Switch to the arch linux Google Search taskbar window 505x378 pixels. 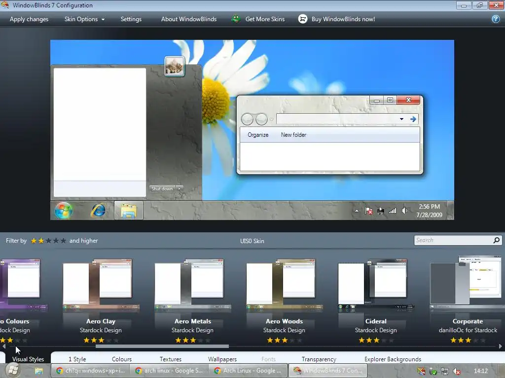coord(170,371)
